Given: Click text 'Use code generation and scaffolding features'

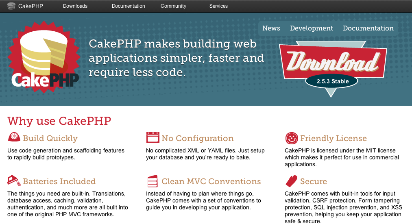Looking at the screenshot, I should click(x=66, y=150).
